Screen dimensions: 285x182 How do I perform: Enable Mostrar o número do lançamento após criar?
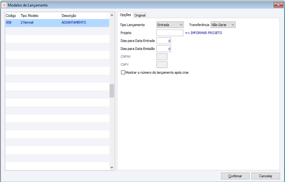point(123,72)
